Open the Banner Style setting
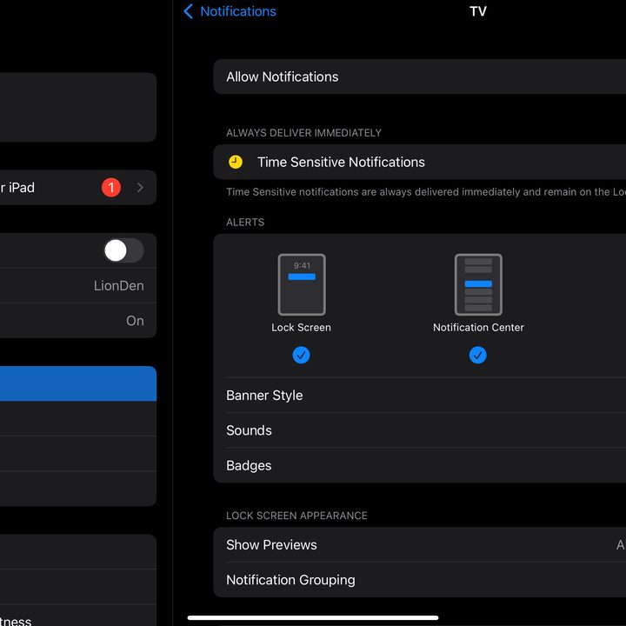626x626 pixels. (x=420, y=396)
